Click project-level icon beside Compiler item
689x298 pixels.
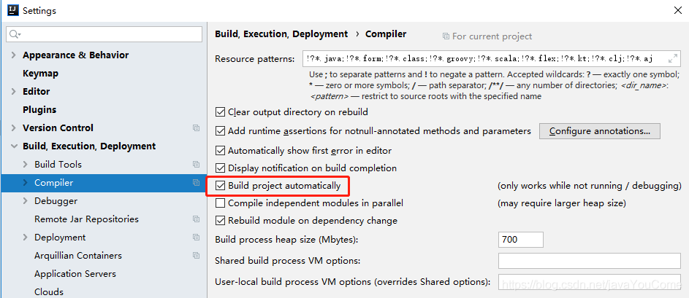tap(196, 183)
